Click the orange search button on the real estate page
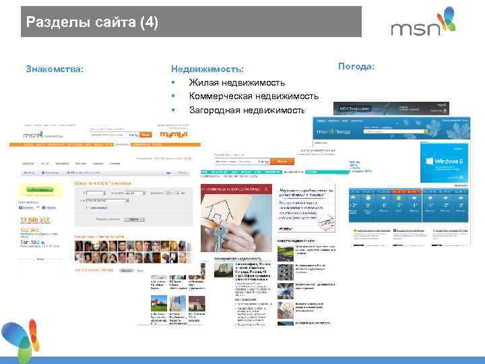485x364 pixels. click(282, 161)
